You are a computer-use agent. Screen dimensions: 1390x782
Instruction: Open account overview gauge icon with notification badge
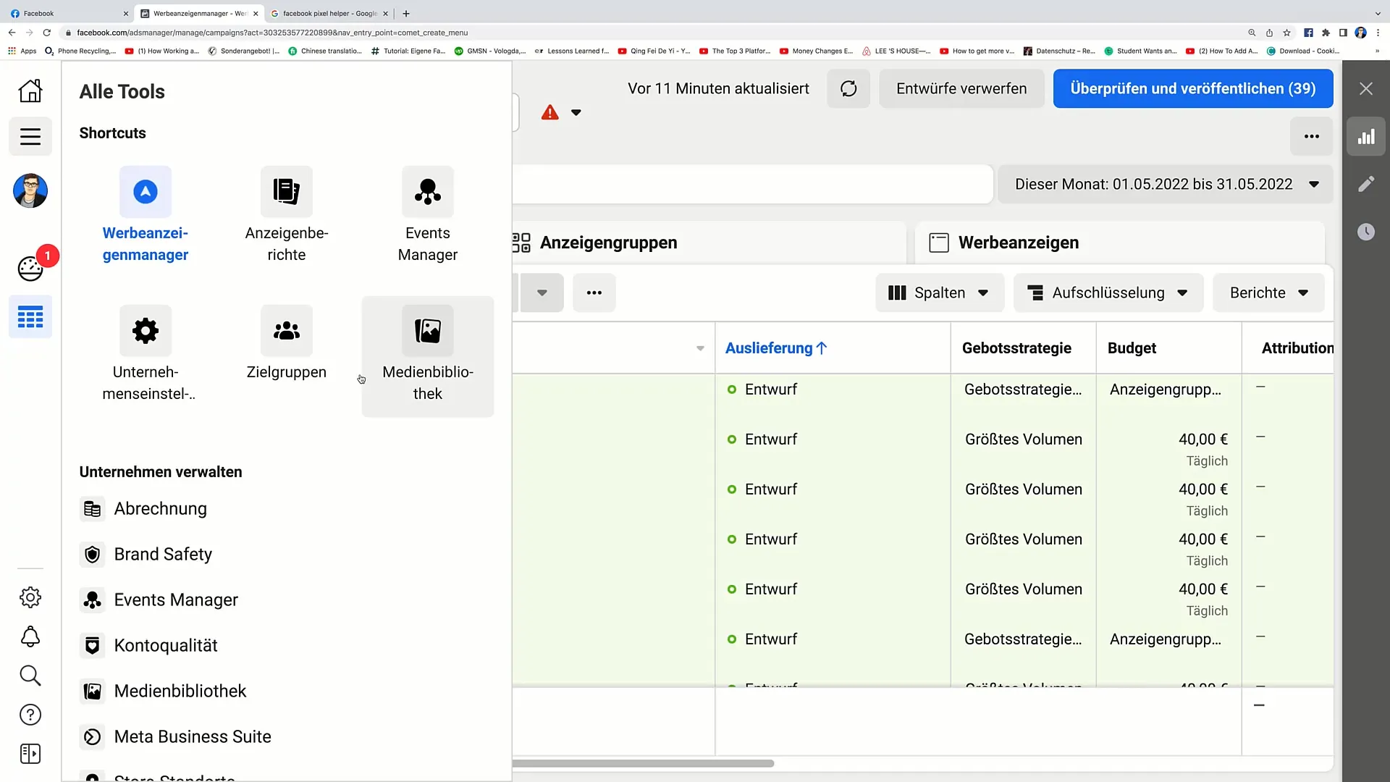pyautogui.click(x=30, y=268)
